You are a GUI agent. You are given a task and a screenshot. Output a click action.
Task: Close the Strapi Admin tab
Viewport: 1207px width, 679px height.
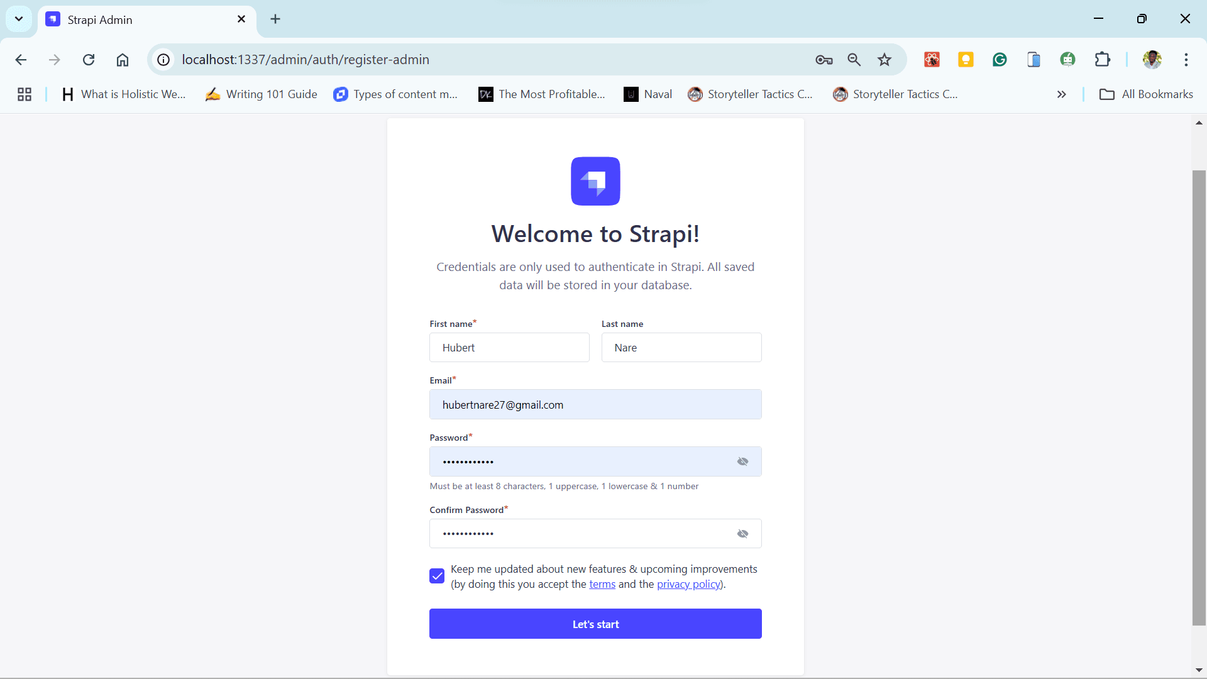[241, 19]
